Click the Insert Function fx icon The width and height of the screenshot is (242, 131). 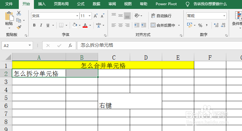70,46
